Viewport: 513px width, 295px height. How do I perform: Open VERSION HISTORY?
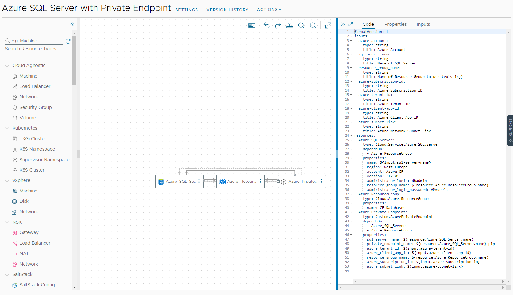point(227,10)
